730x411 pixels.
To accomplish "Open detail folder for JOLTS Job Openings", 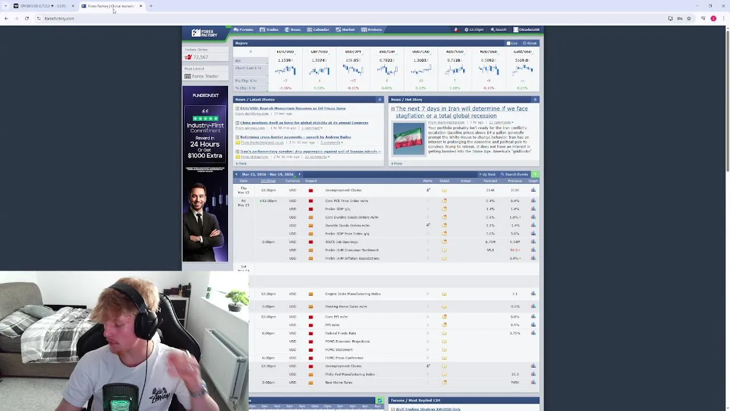I will [x=444, y=242].
